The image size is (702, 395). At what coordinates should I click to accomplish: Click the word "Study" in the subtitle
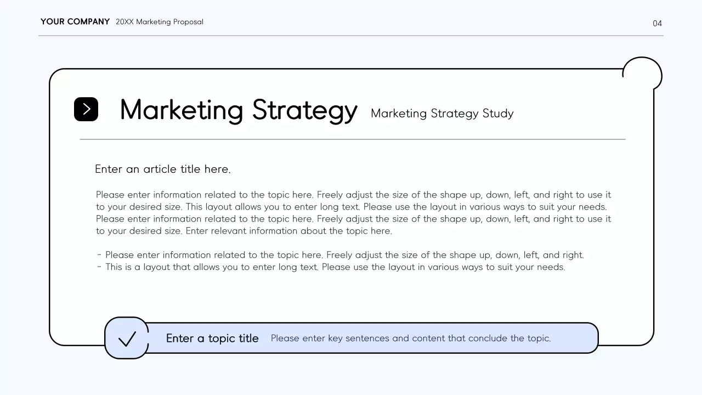coord(498,114)
